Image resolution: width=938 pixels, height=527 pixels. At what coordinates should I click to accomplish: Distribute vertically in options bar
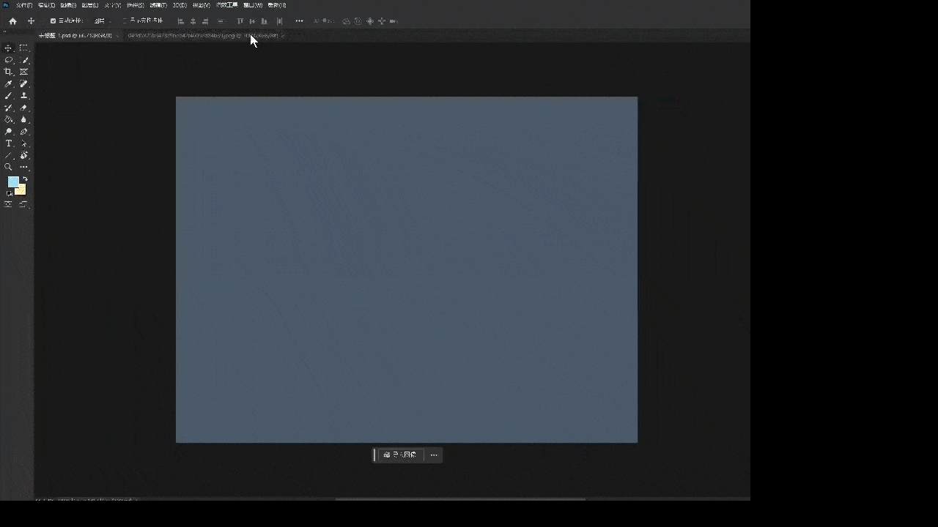(221, 21)
